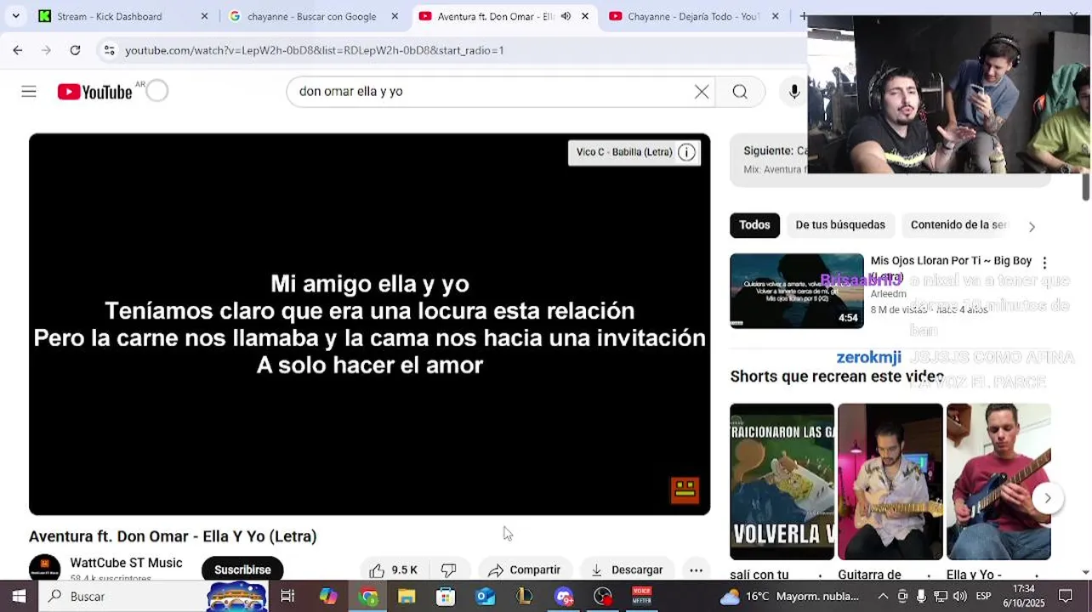Image resolution: width=1092 pixels, height=612 pixels.
Task: Close the chayanne Google tab
Action: click(x=395, y=16)
